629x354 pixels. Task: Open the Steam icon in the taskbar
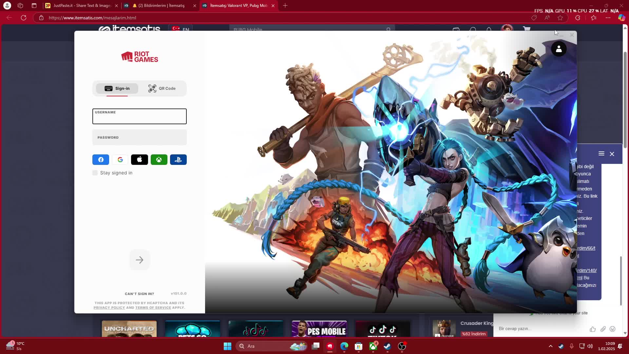point(387,346)
